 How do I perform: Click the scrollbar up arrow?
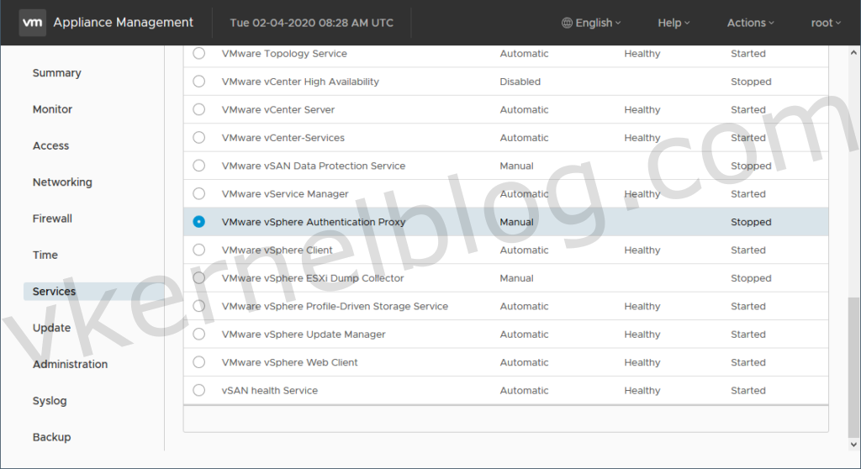point(853,53)
